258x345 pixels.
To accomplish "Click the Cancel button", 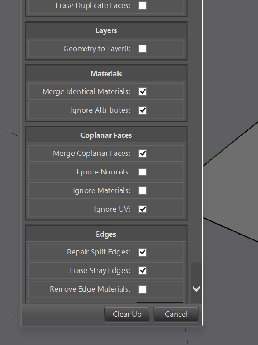I will 176,315.
